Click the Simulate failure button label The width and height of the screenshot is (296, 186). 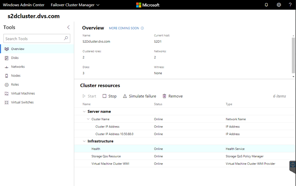(142, 96)
